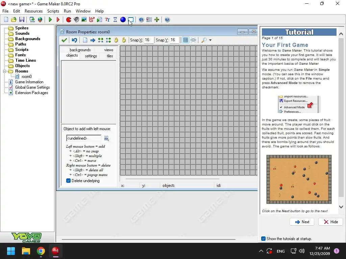Save the game with floppy icon
Image resolution: width=346 pixels, height=259 pixels.
pyautogui.click(x=22, y=20)
